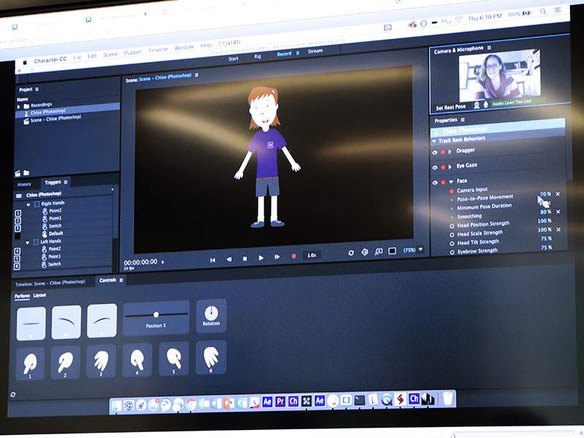Step back one frame in Scene panel

[x=228, y=259]
